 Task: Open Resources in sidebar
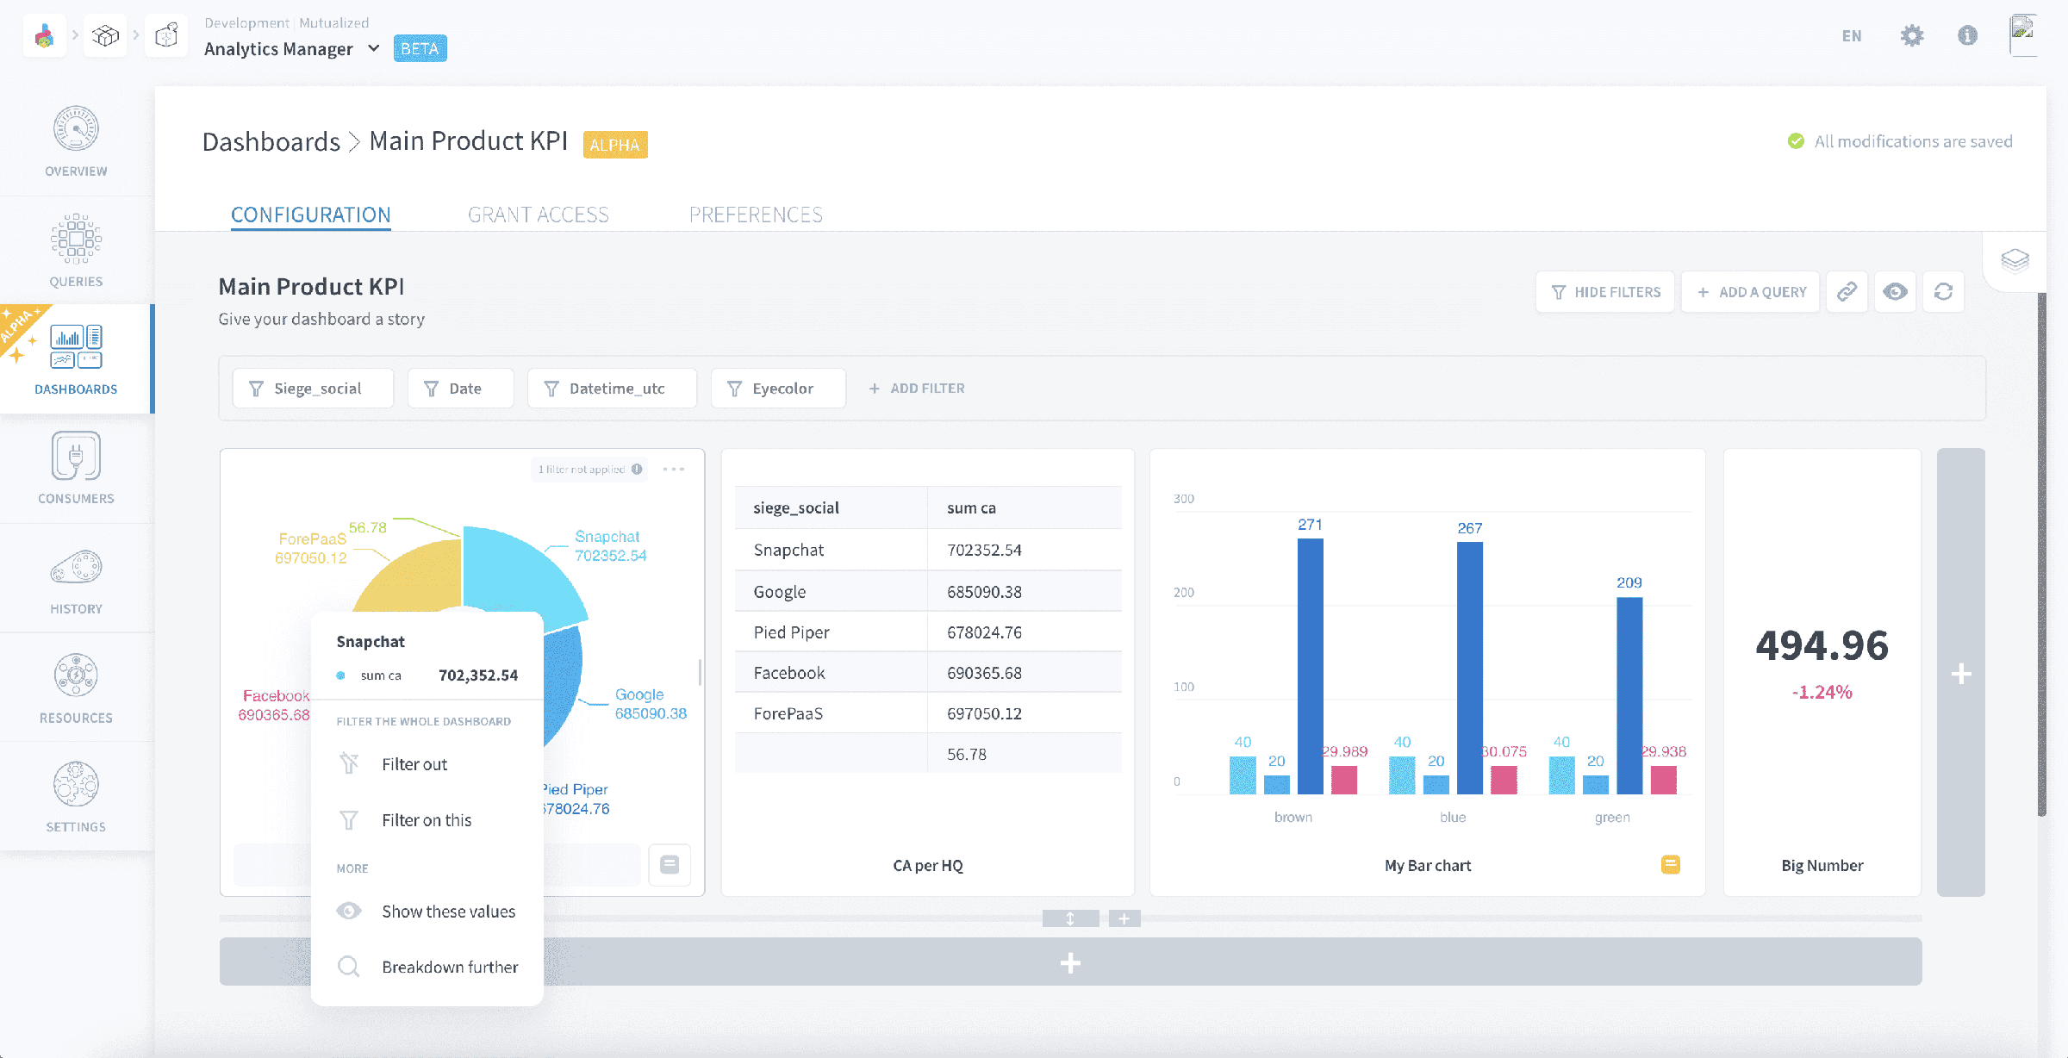click(x=76, y=688)
